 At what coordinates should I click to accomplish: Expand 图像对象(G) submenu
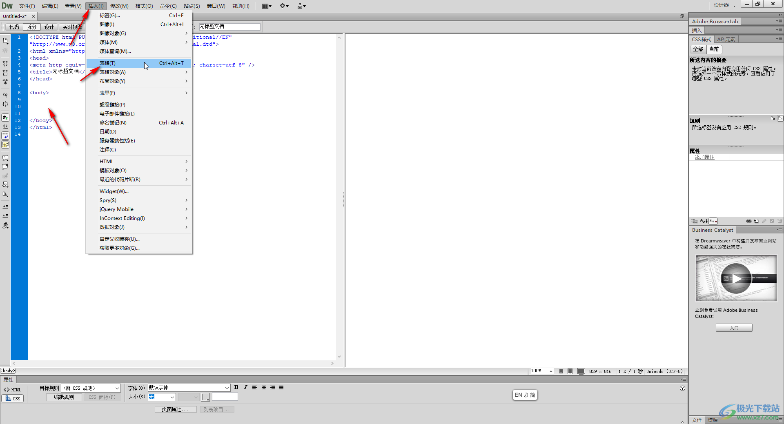point(139,33)
